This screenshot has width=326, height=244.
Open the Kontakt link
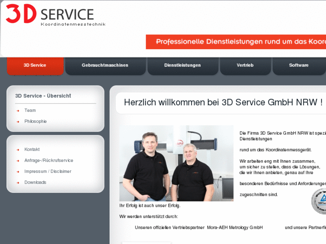click(32, 149)
